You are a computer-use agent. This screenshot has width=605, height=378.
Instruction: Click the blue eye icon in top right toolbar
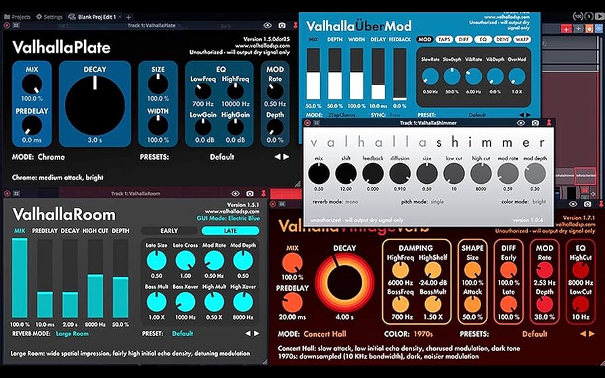coord(599,28)
